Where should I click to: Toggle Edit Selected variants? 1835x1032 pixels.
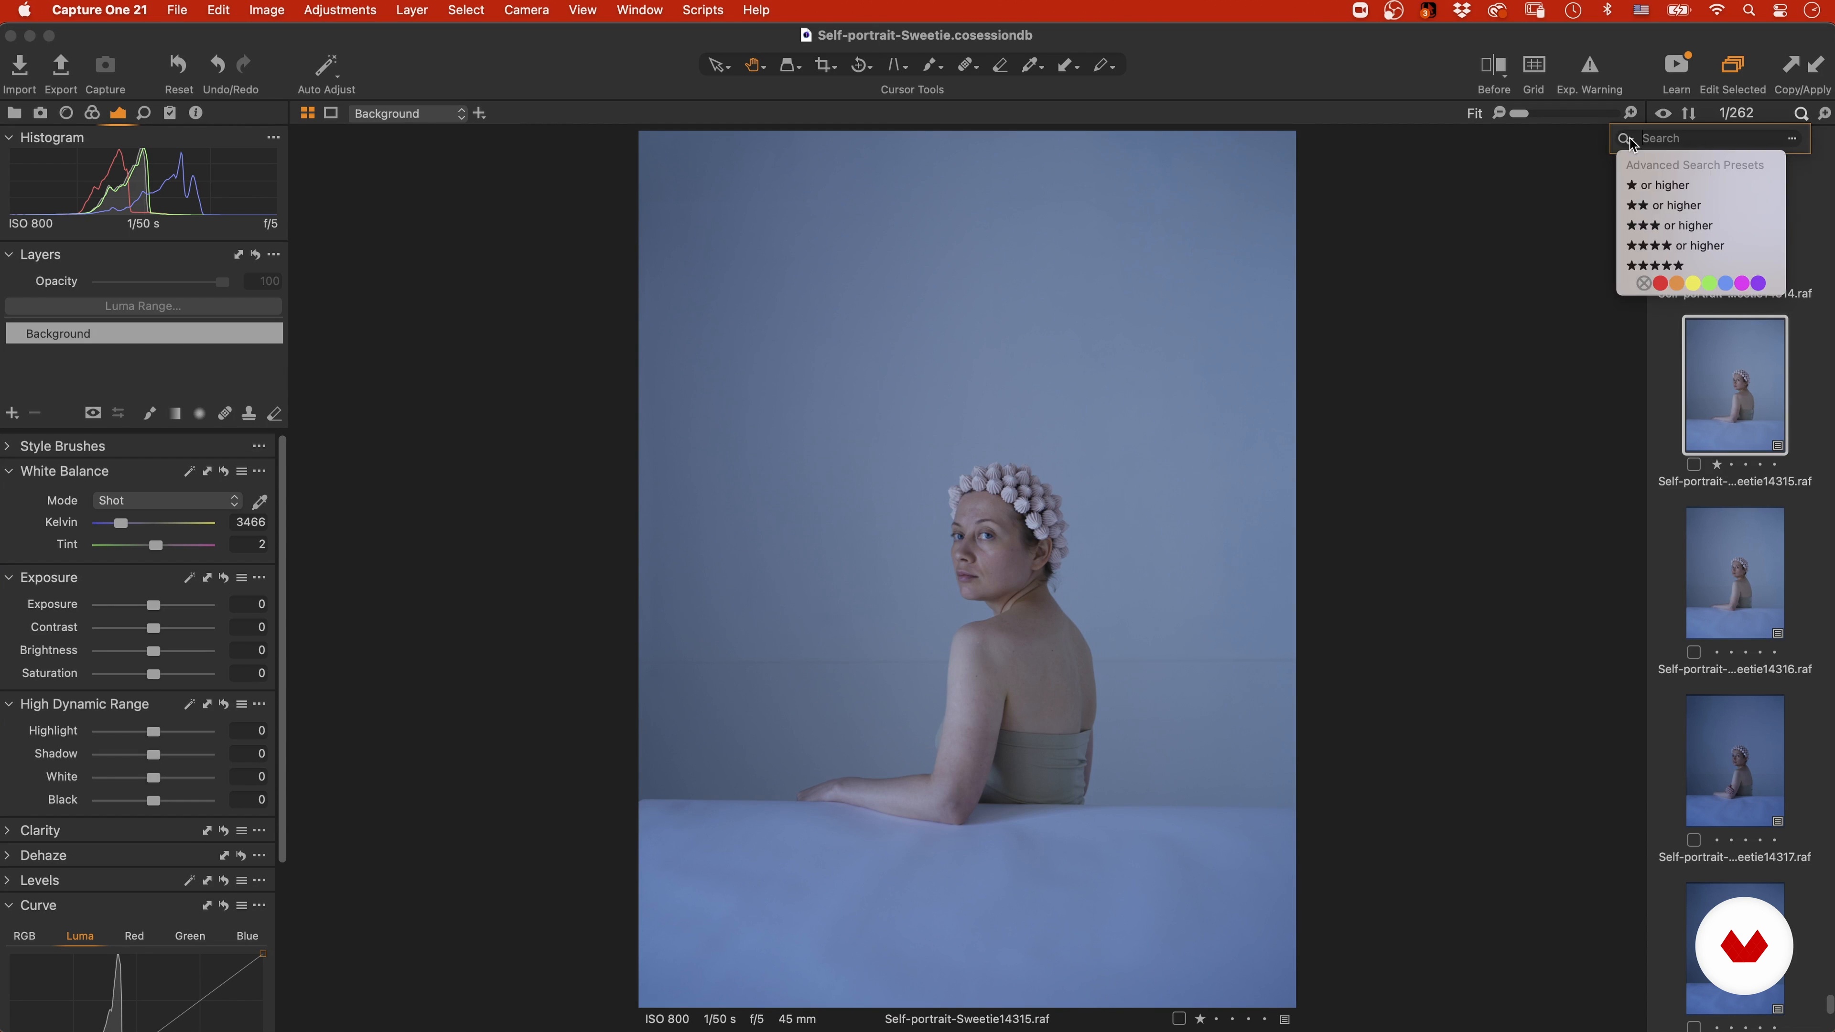[x=1732, y=65]
